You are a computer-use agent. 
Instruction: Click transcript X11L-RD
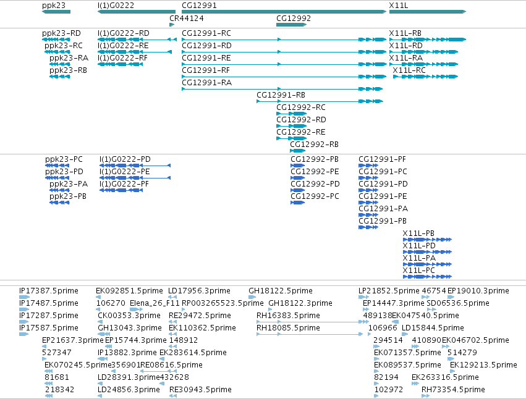pyautogui.click(x=406, y=46)
